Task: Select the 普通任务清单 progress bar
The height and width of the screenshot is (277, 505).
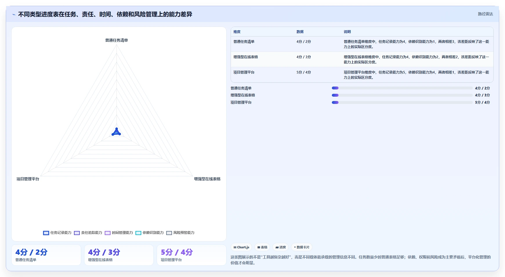Action: (x=402, y=88)
